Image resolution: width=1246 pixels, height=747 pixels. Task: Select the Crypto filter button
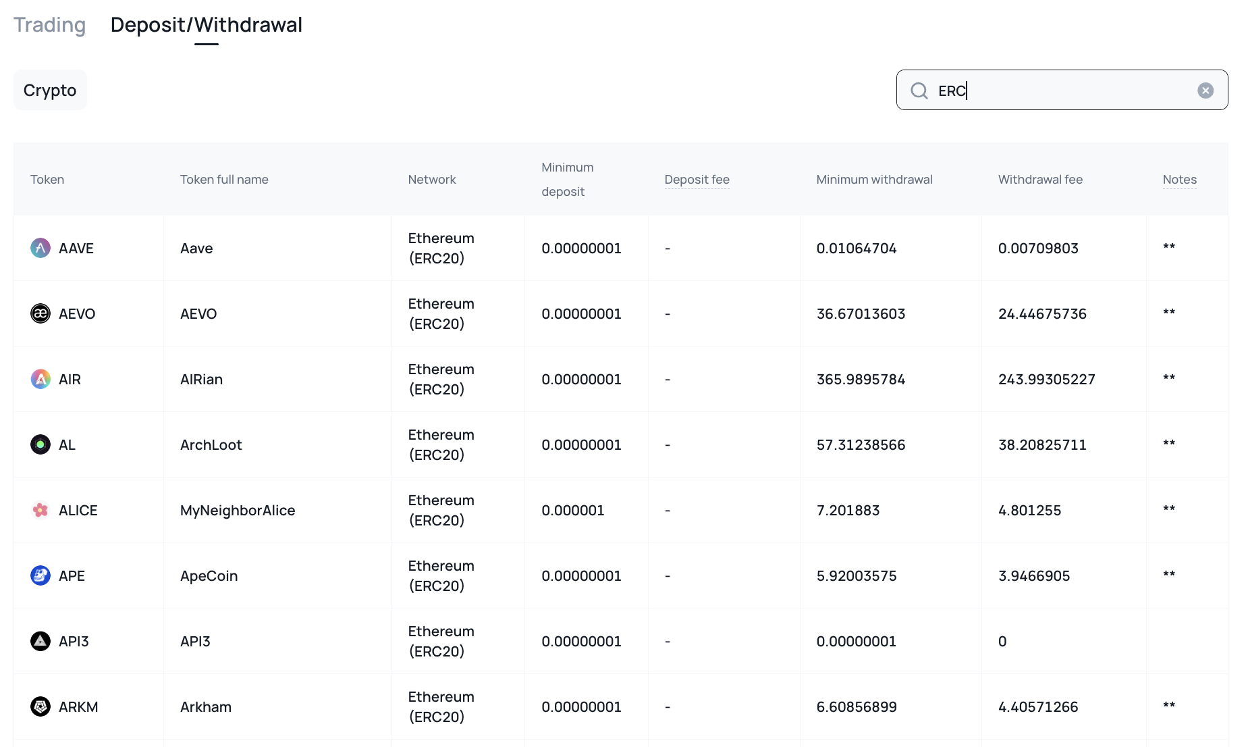(50, 90)
